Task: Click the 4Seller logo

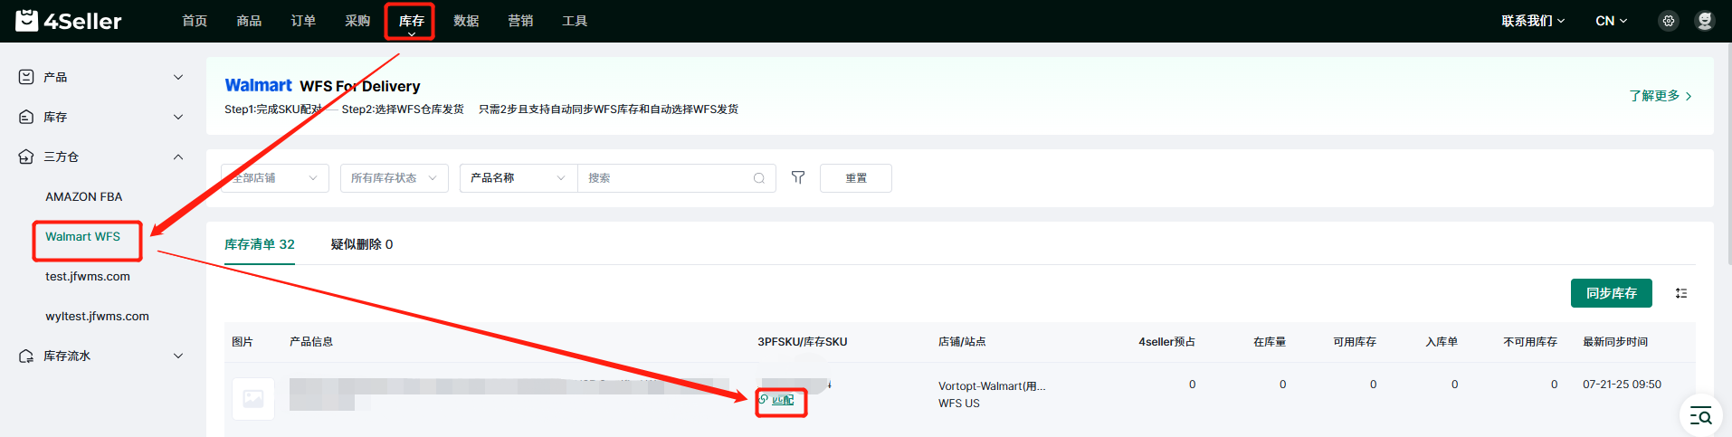Action: click(x=69, y=21)
